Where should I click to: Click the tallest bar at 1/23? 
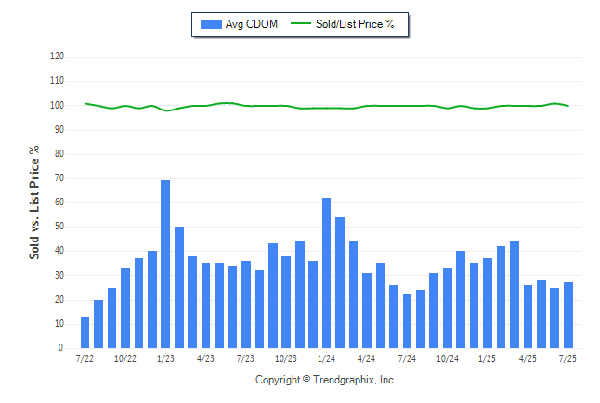point(165,264)
